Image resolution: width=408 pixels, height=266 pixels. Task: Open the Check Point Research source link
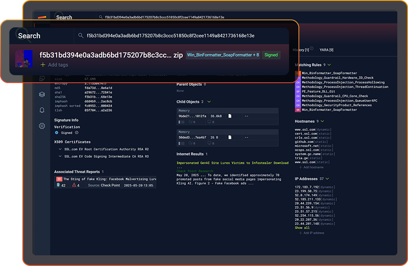[195, 171]
